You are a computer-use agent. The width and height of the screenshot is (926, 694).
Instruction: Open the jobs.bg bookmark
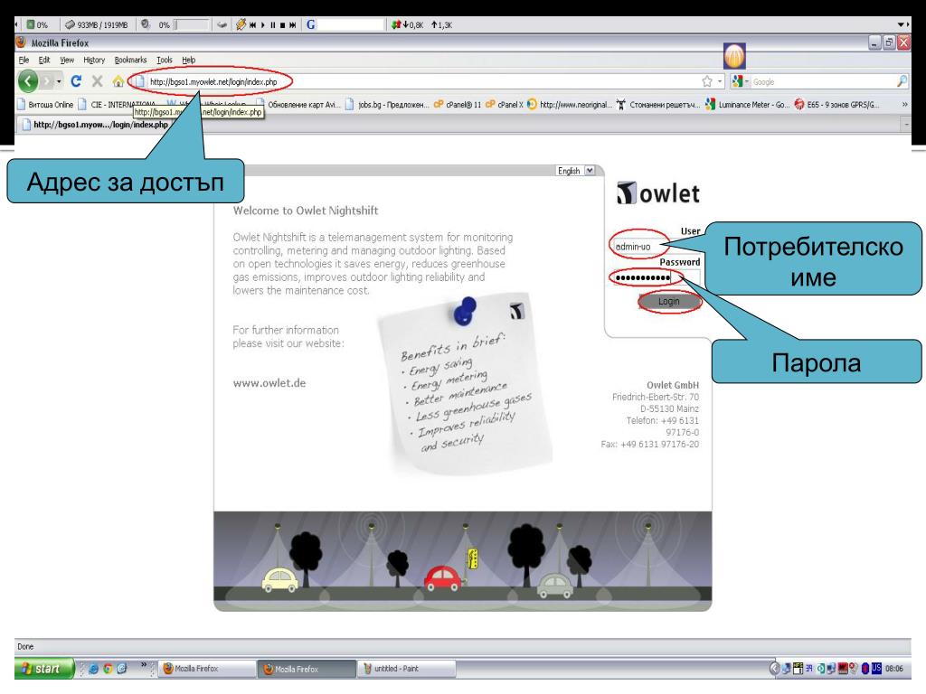coord(387,105)
